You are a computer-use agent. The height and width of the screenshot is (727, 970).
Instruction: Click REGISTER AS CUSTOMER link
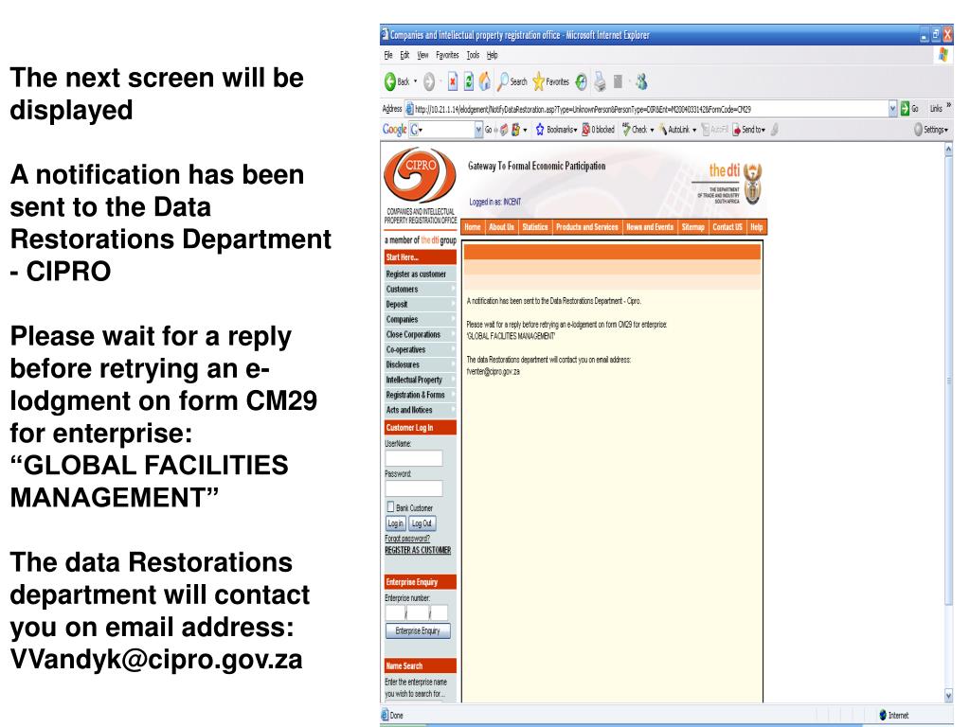(x=418, y=550)
